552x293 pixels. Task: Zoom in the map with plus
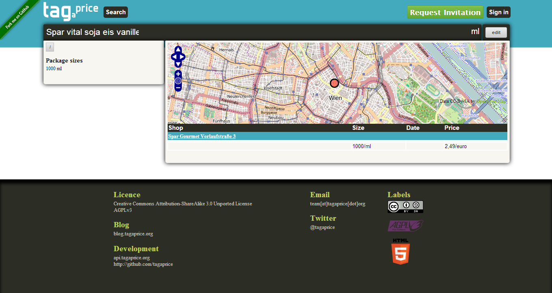coord(178,74)
